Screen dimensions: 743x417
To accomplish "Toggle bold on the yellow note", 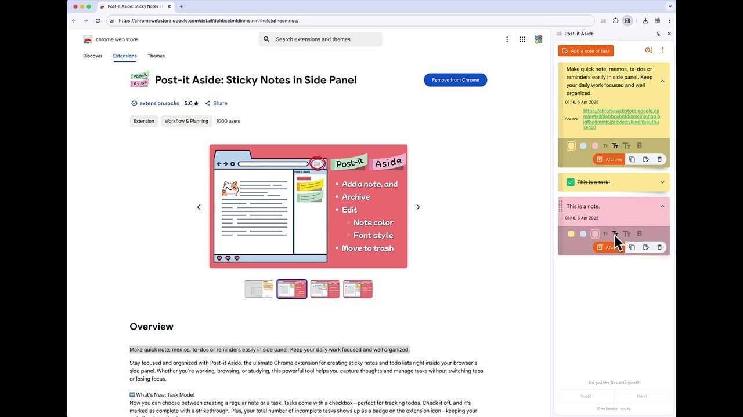I will 640,146.
